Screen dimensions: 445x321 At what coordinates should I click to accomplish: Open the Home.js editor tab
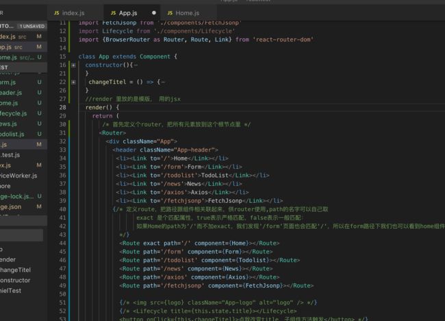189,13
